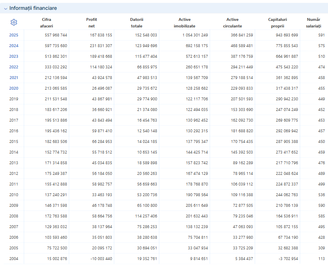This screenshot has height=267, width=328.
Task: Select employee count 591
Action: [321, 35]
